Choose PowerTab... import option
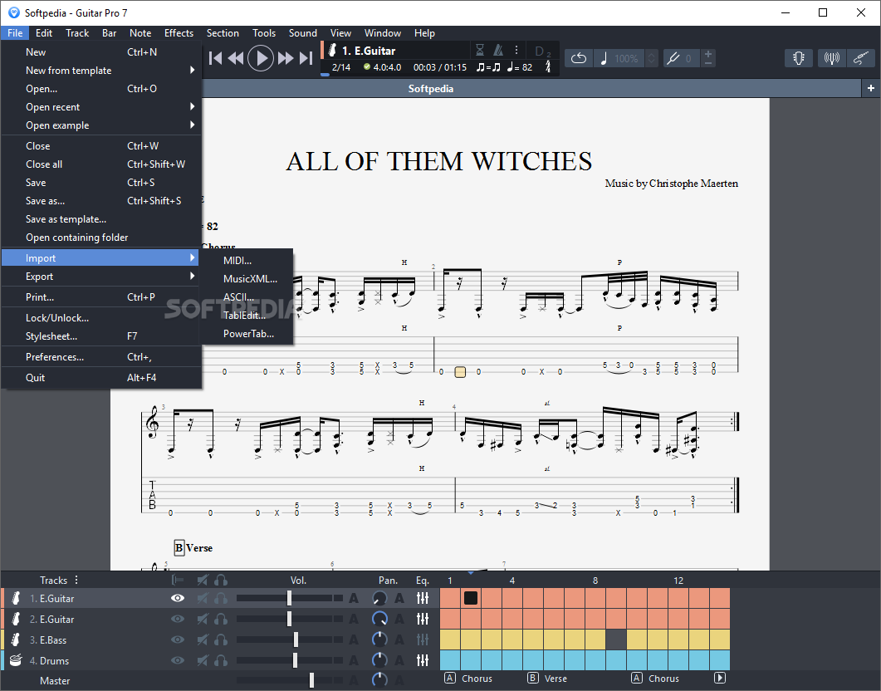 247,334
